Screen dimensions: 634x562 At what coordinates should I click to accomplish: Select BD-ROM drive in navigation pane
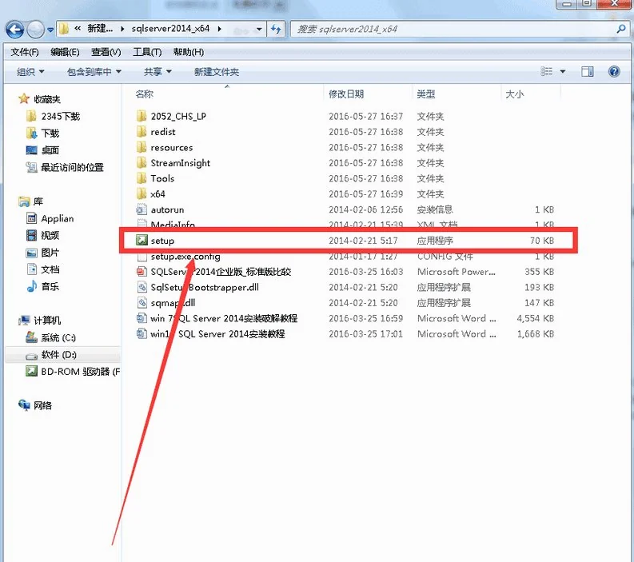point(78,372)
